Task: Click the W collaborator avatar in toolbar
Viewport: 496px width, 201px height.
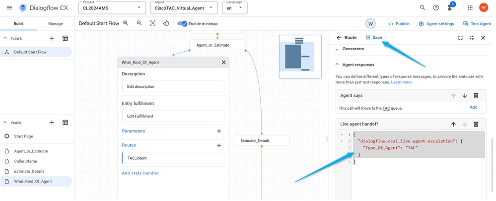Action: click(x=370, y=23)
